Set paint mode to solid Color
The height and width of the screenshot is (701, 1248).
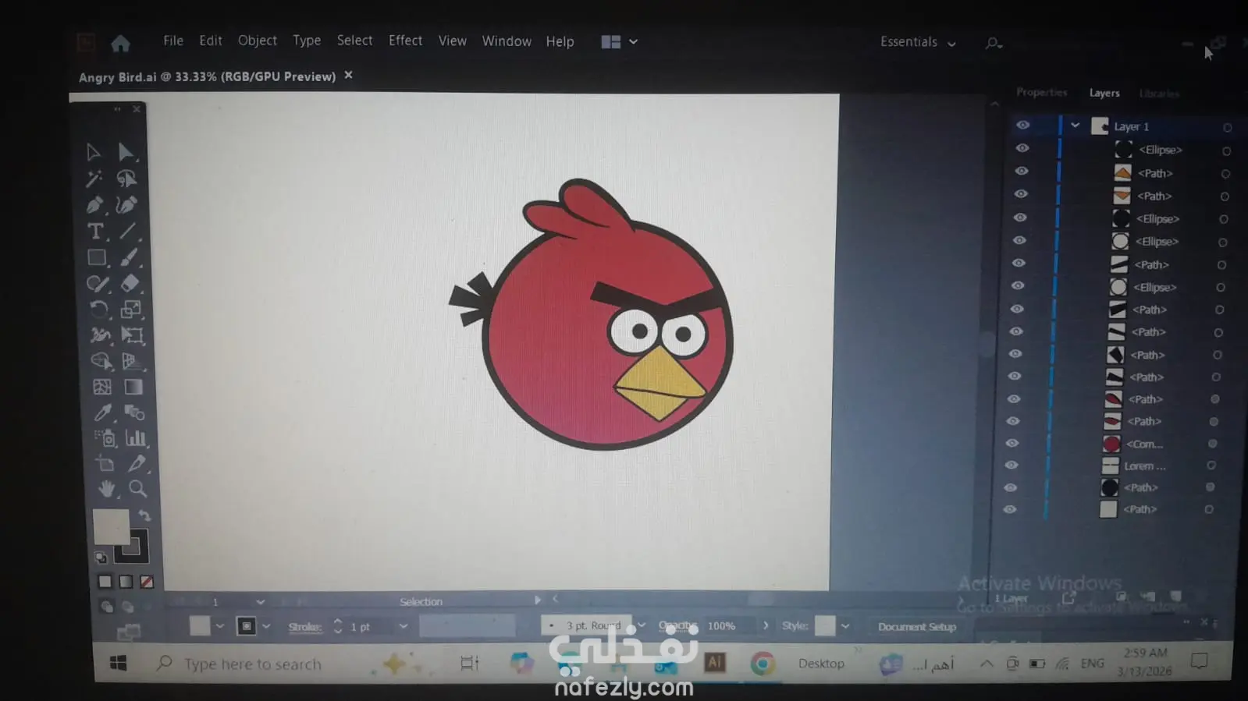[105, 582]
